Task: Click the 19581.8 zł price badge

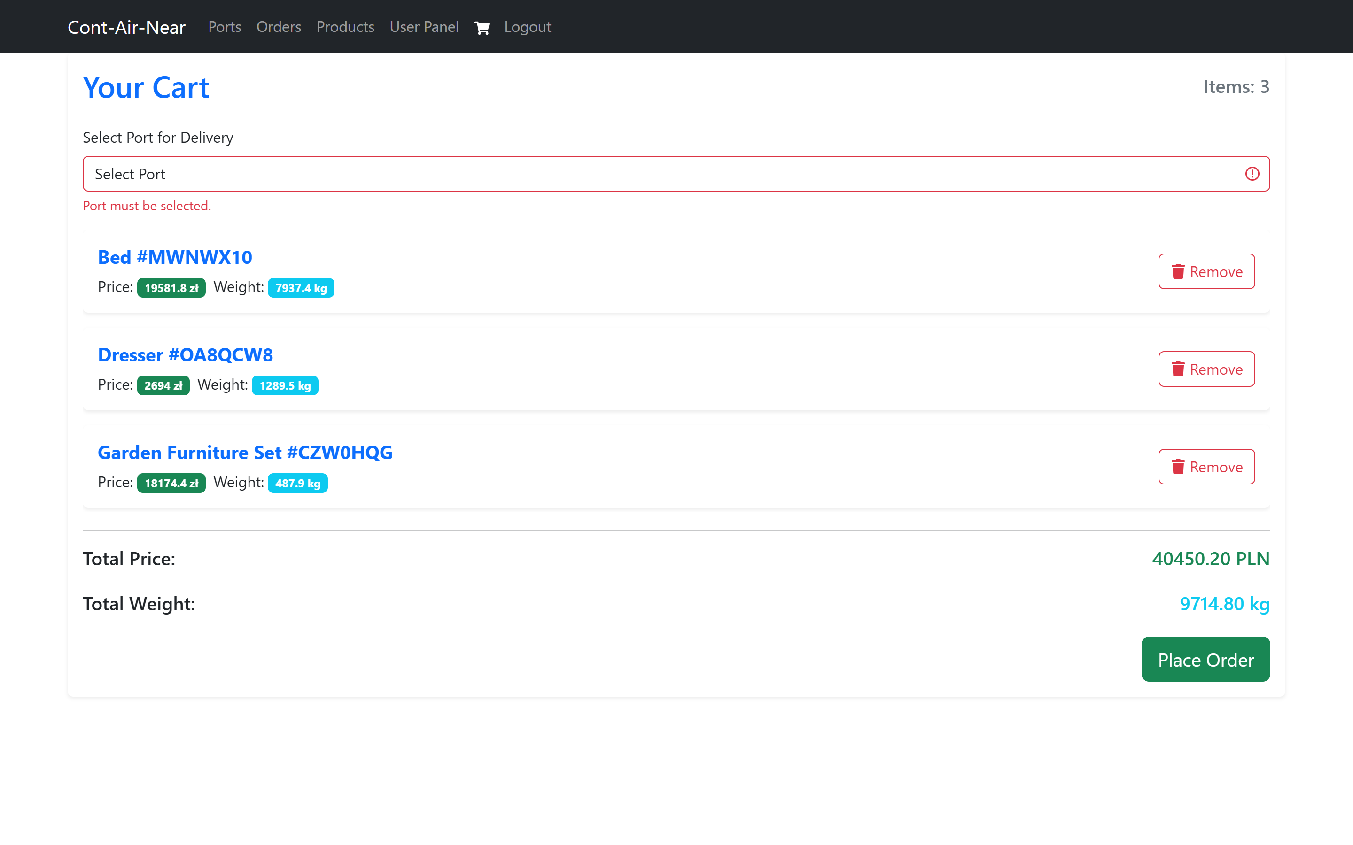Action: coord(171,288)
